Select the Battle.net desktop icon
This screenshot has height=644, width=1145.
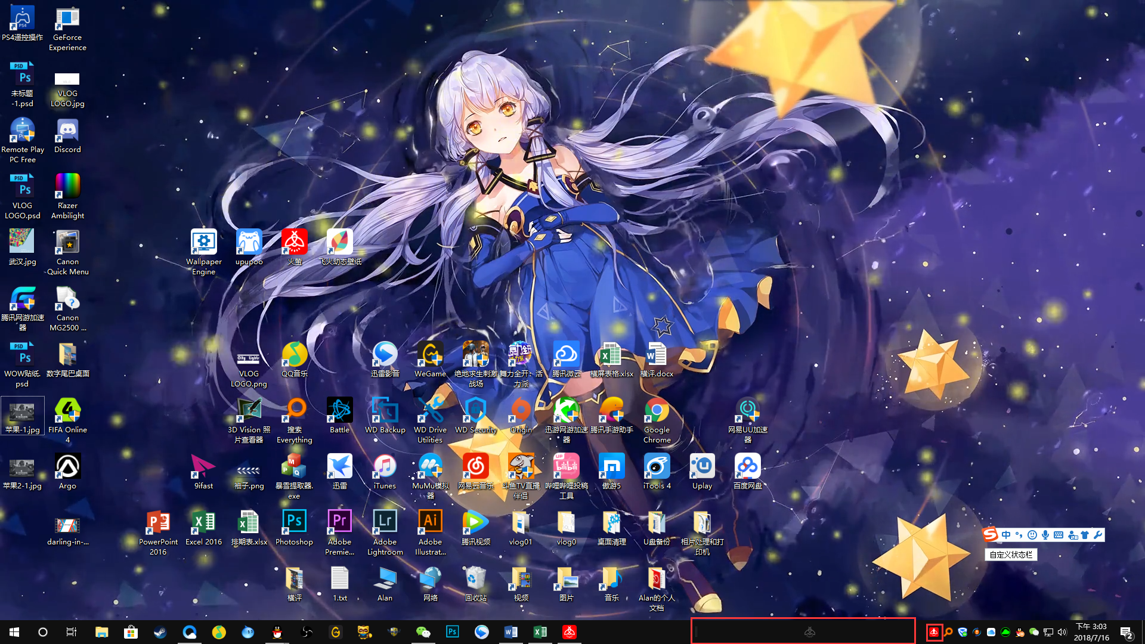(x=340, y=416)
